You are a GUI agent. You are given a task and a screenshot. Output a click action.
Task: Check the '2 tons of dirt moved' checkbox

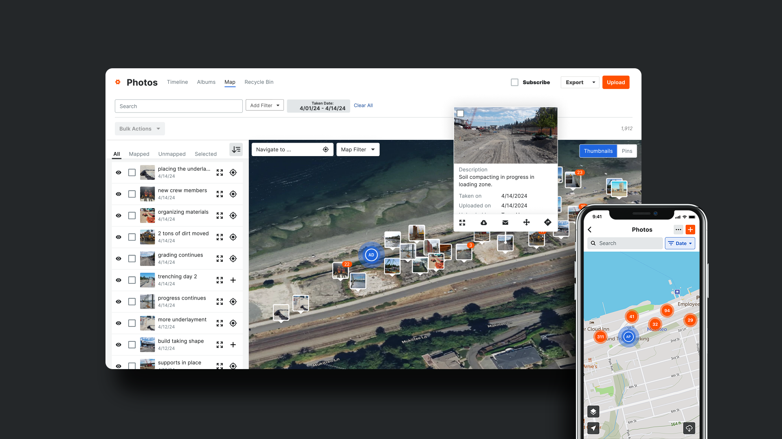[x=132, y=237]
